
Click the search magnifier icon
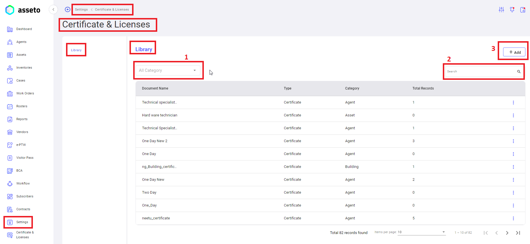coord(519,72)
